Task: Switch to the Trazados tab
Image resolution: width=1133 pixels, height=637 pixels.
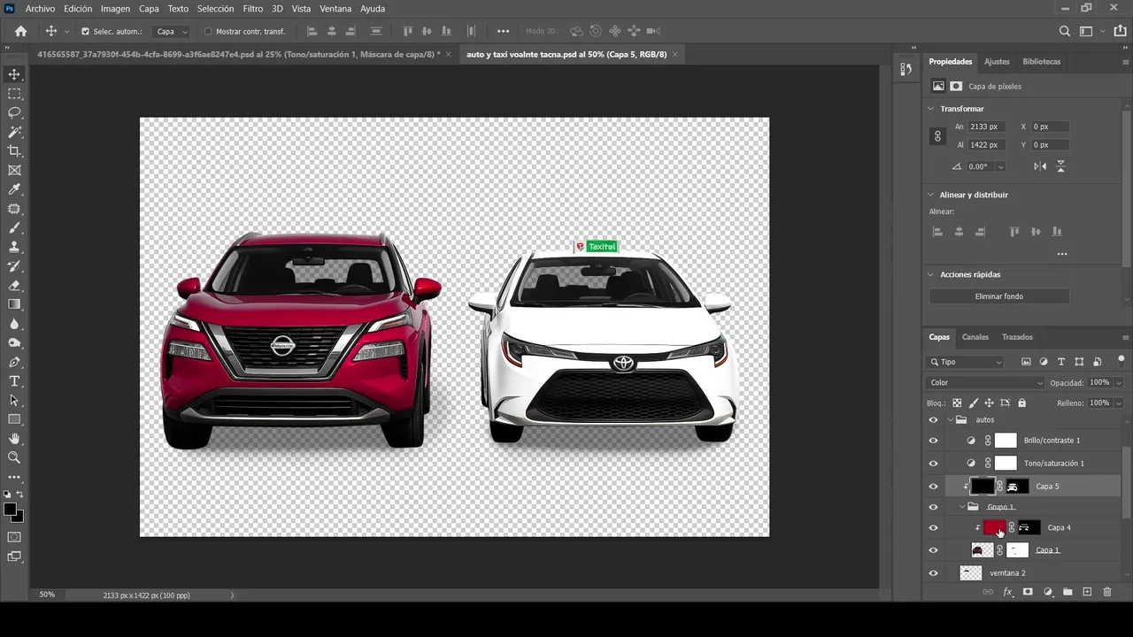Action: (x=1017, y=337)
